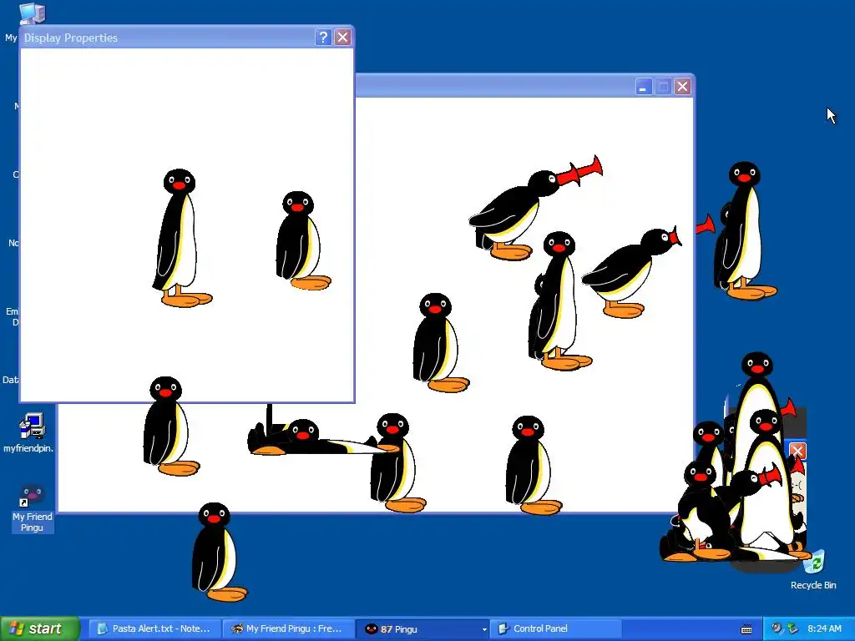Click the small red close button among penguin pile

tap(797, 451)
